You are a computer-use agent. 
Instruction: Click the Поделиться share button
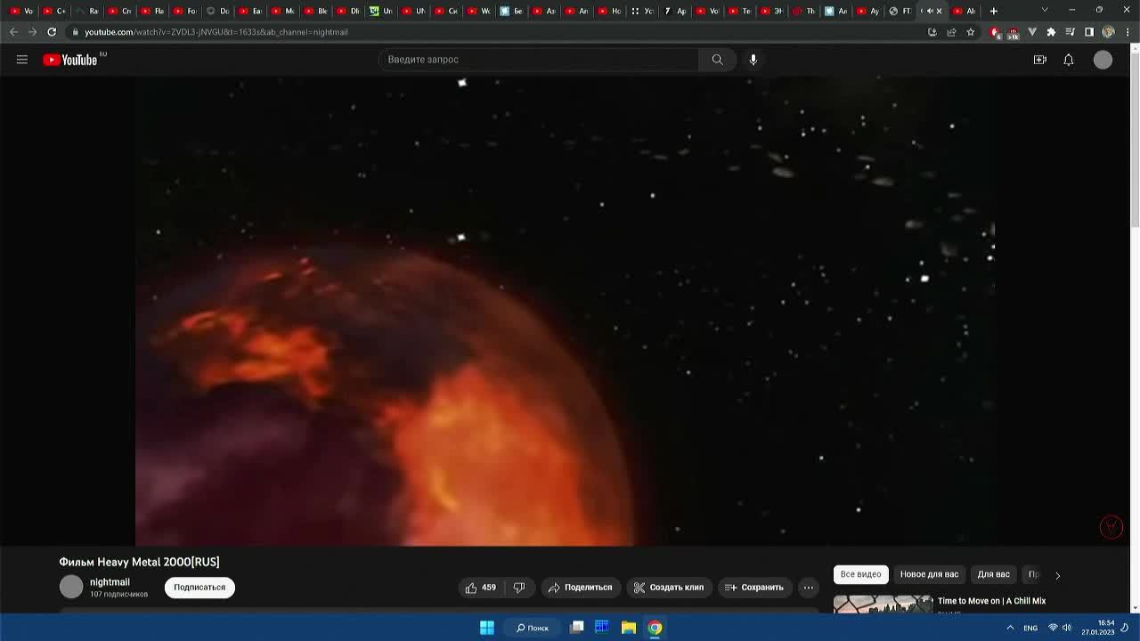point(580,588)
